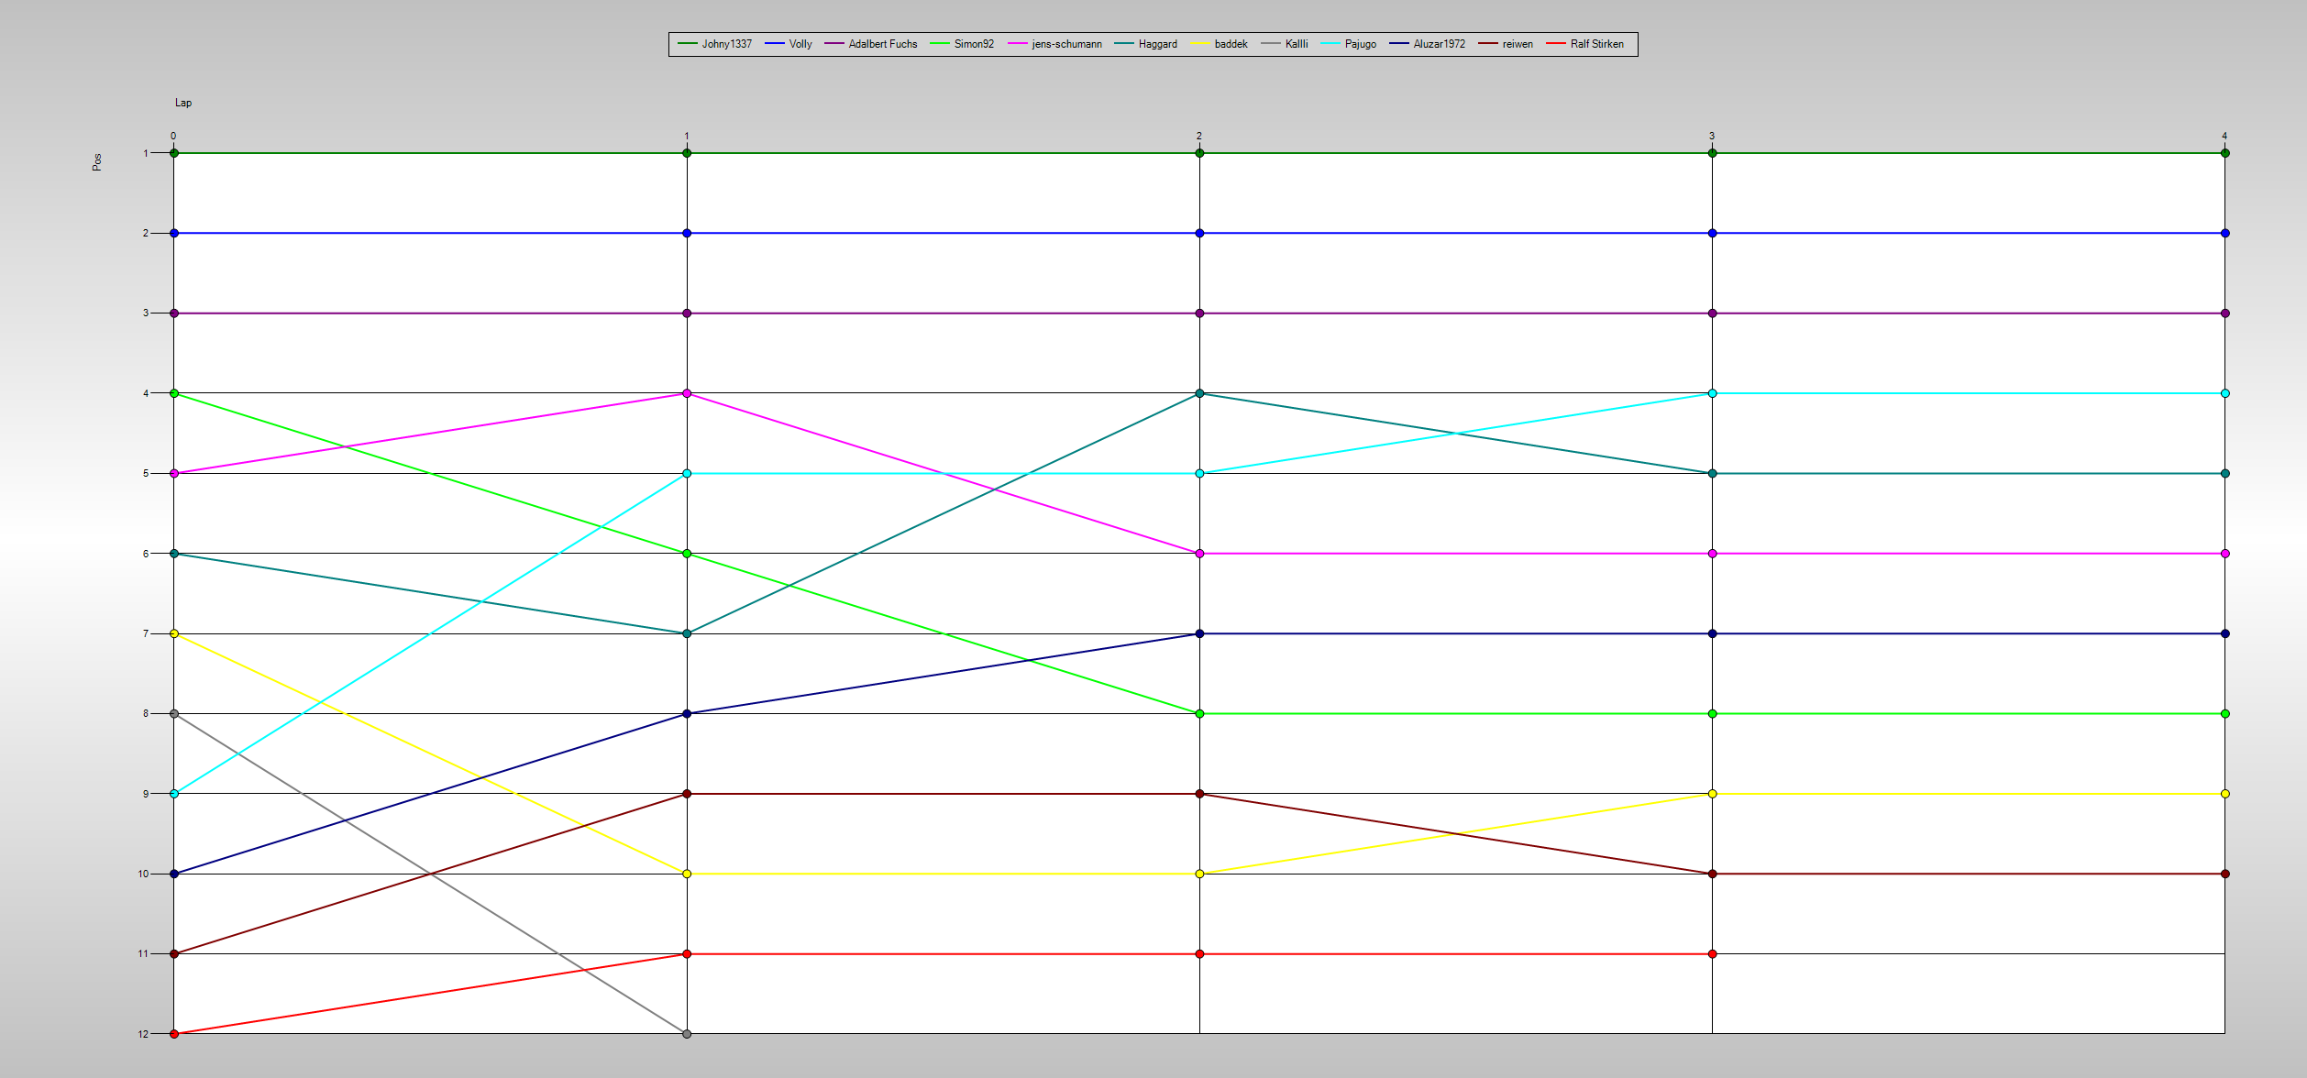Click lap axis tick label 3
Viewport: 2307px width, 1078px height.
(1711, 136)
